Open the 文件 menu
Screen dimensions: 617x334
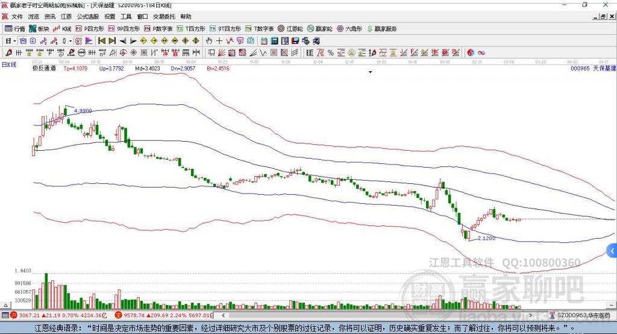pos(17,16)
